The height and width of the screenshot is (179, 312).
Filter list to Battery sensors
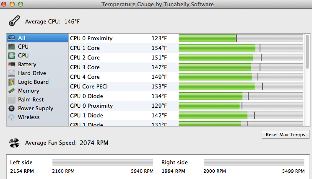coord(37,64)
